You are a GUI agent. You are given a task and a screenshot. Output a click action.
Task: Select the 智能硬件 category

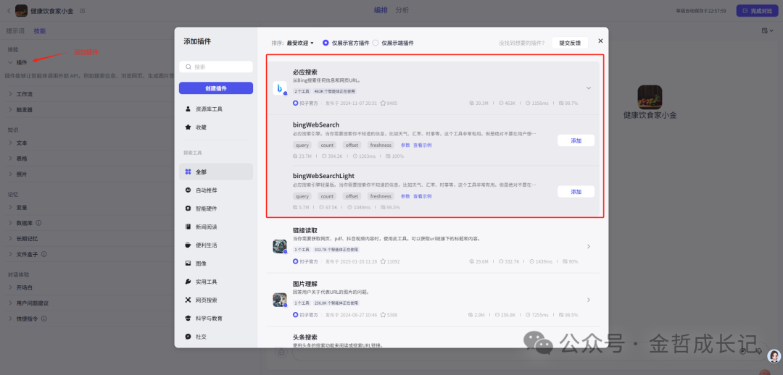click(216, 208)
